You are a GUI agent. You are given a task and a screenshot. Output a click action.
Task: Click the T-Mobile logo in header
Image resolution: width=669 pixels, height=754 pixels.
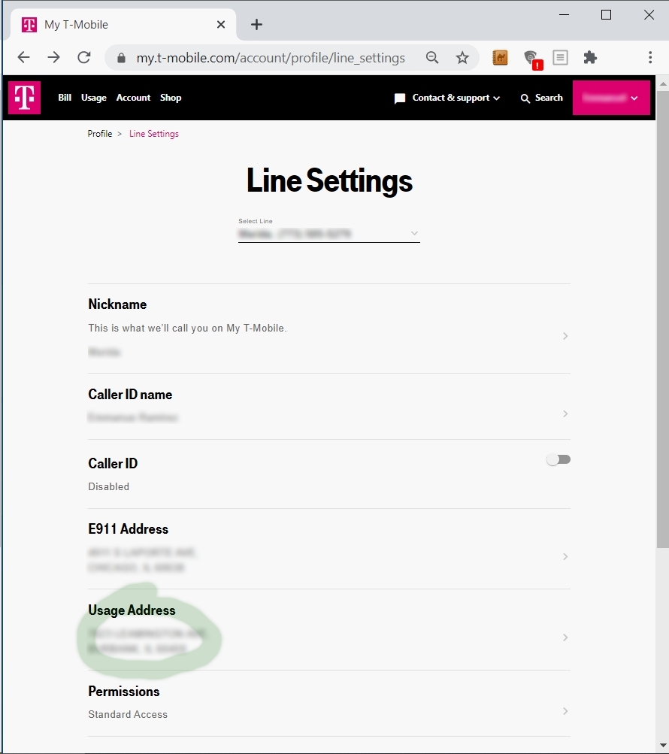click(24, 98)
